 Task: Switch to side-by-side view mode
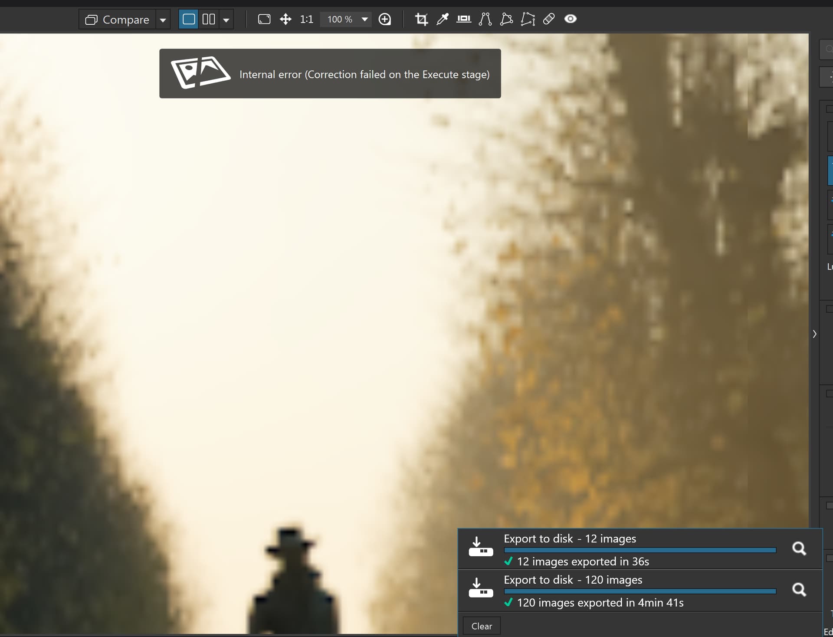click(x=209, y=19)
